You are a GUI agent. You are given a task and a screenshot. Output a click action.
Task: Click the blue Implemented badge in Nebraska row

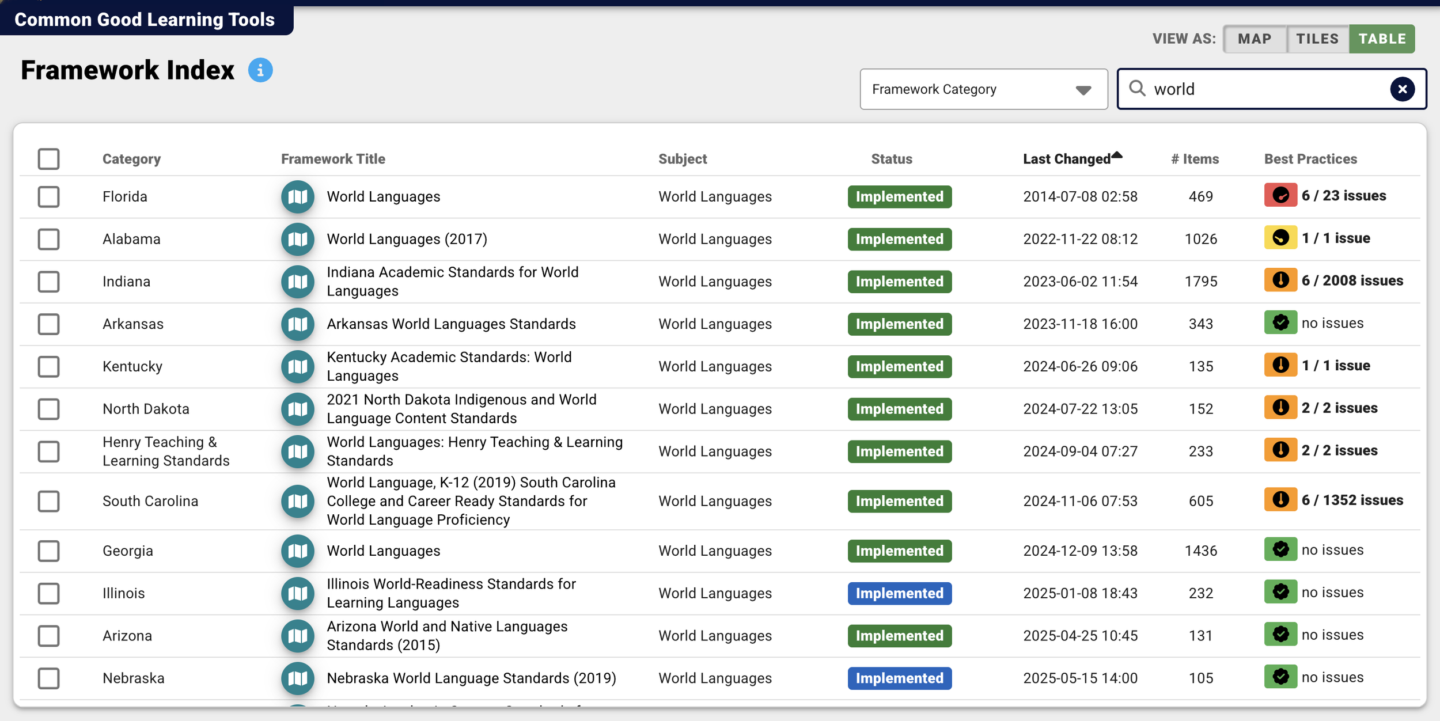899,678
